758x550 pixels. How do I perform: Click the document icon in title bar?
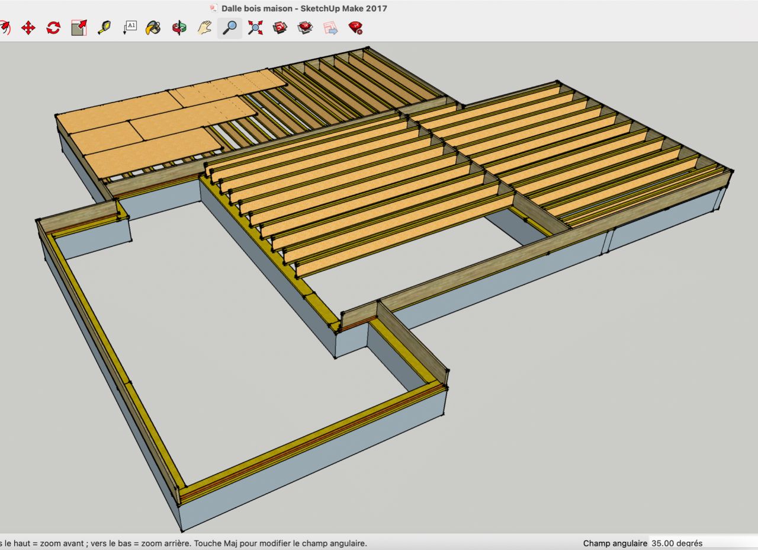[x=214, y=8]
